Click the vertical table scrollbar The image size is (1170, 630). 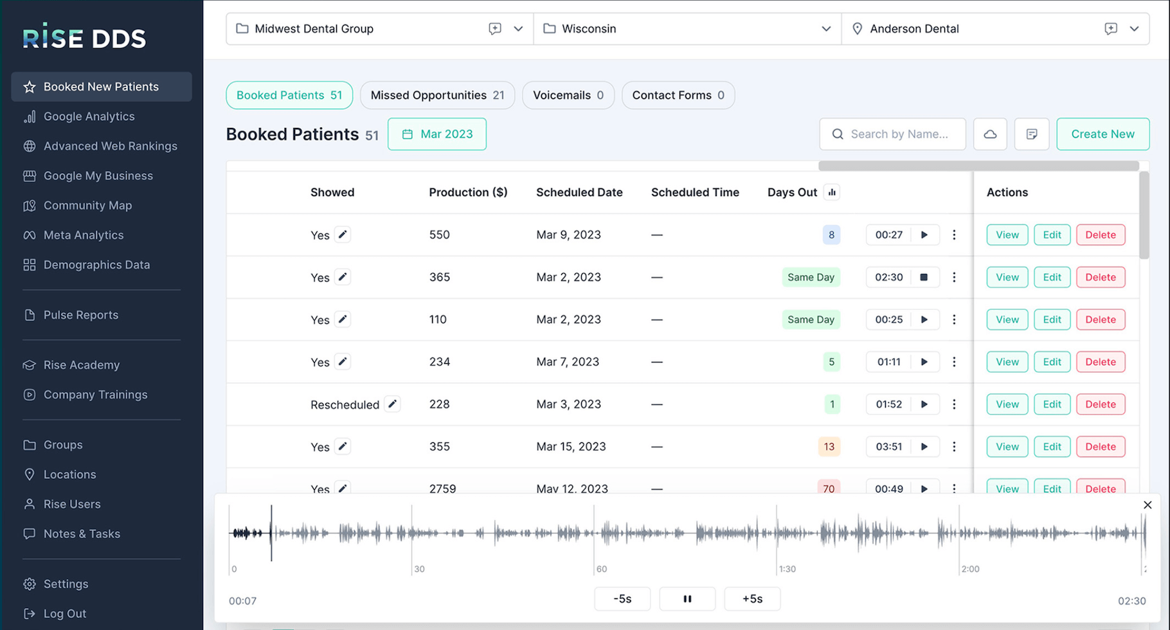point(1144,215)
